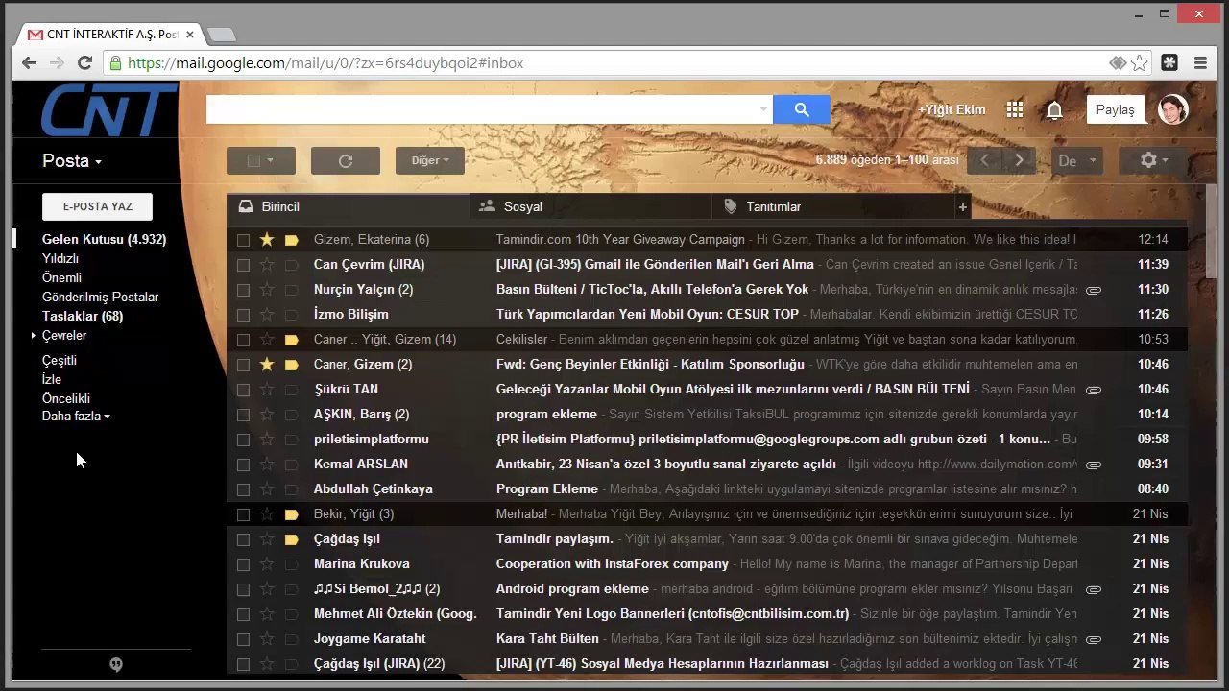Select checkbox for AŞKIN, Barış email
Image resolution: width=1229 pixels, height=691 pixels.
coord(243,415)
